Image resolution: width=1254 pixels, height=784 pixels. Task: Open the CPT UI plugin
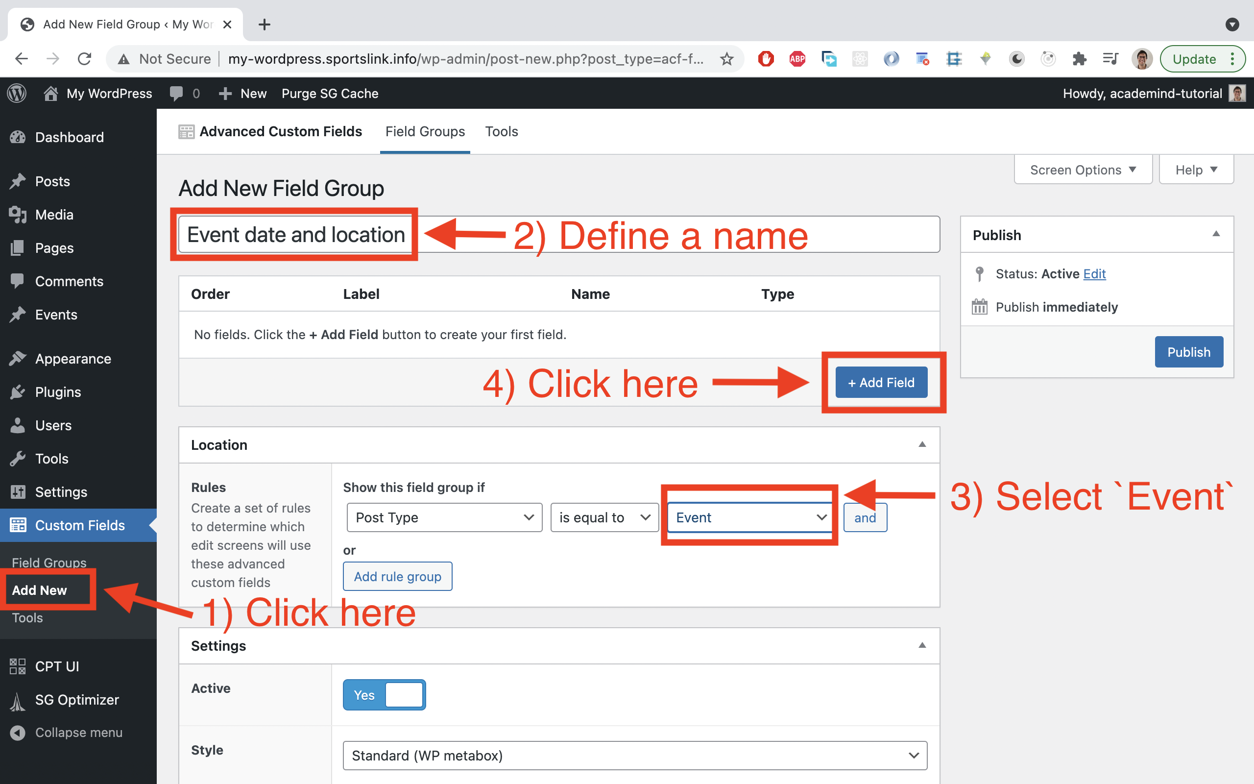(x=56, y=666)
